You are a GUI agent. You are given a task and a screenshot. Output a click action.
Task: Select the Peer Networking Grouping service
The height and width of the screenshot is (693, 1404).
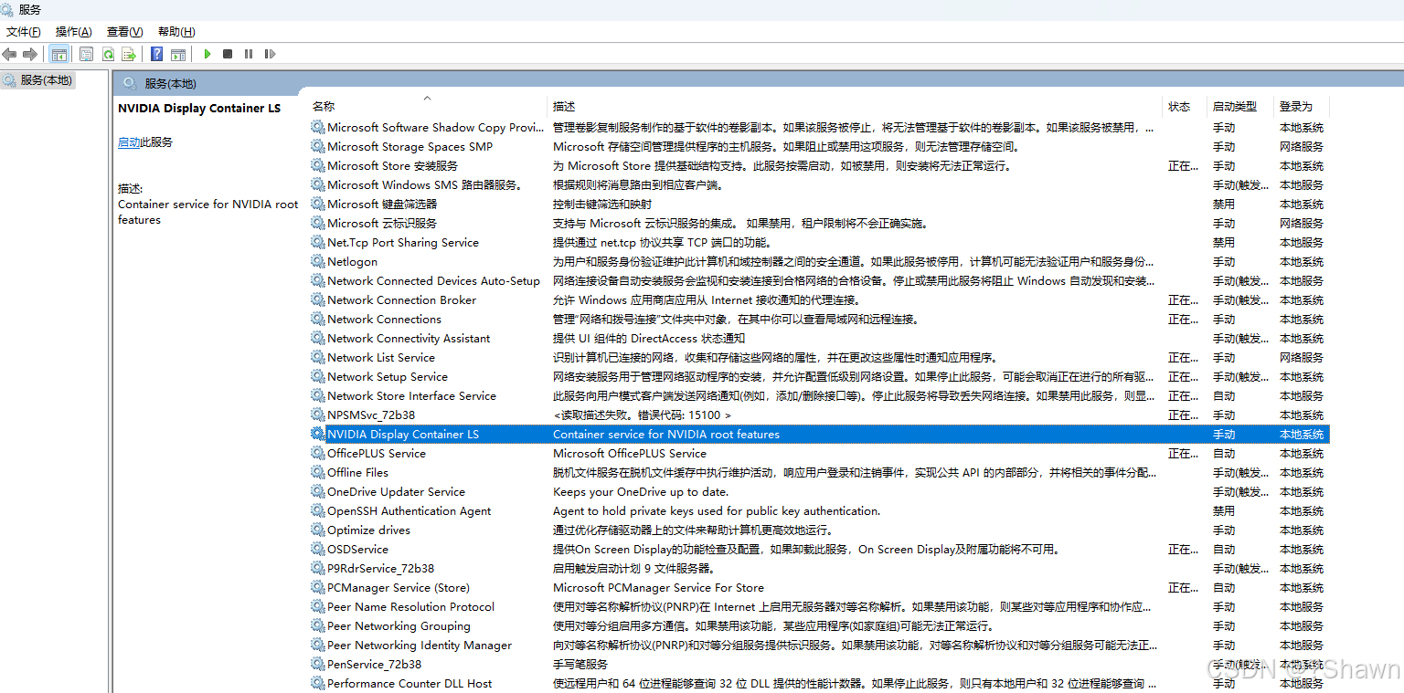tap(819, 625)
